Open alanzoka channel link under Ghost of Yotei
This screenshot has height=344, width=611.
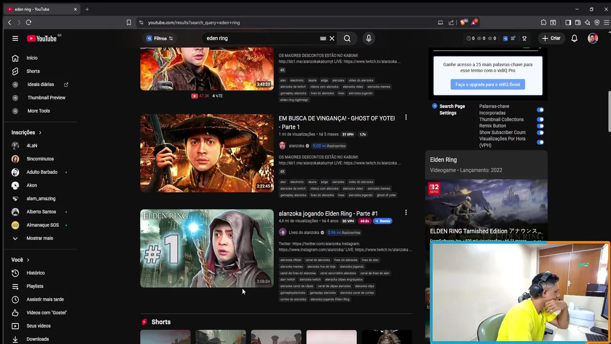click(296, 146)
